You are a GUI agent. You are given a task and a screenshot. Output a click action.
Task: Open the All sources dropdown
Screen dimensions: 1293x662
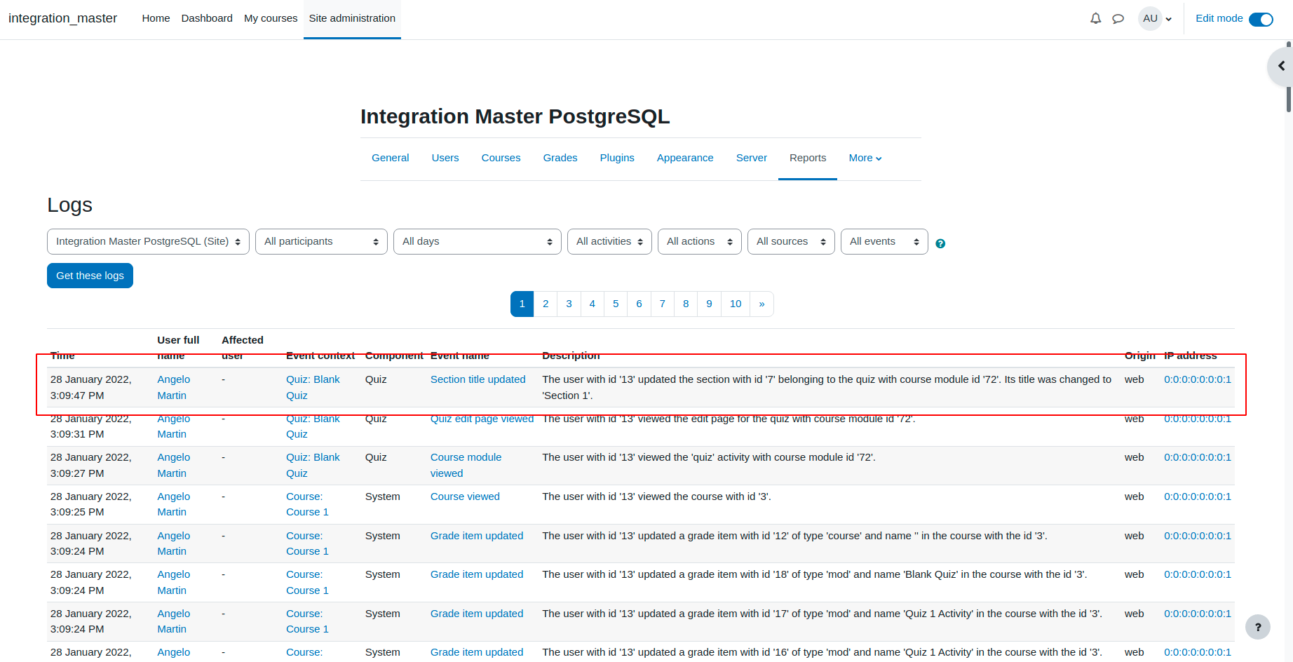coord(791,241)
